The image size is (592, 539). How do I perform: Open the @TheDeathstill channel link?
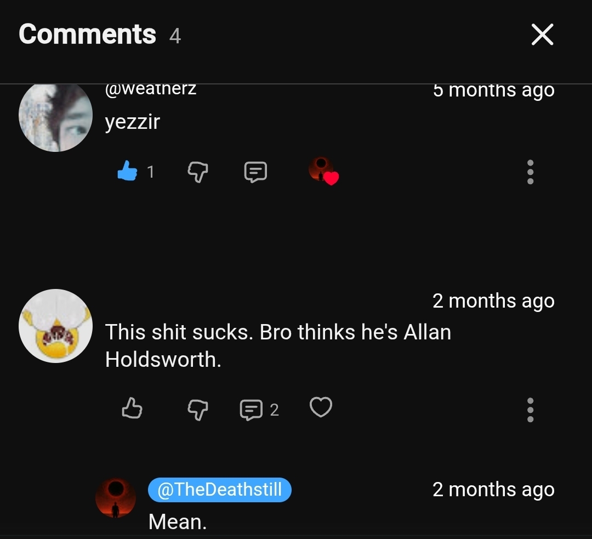pyautogui.click(x=219, y=490)
